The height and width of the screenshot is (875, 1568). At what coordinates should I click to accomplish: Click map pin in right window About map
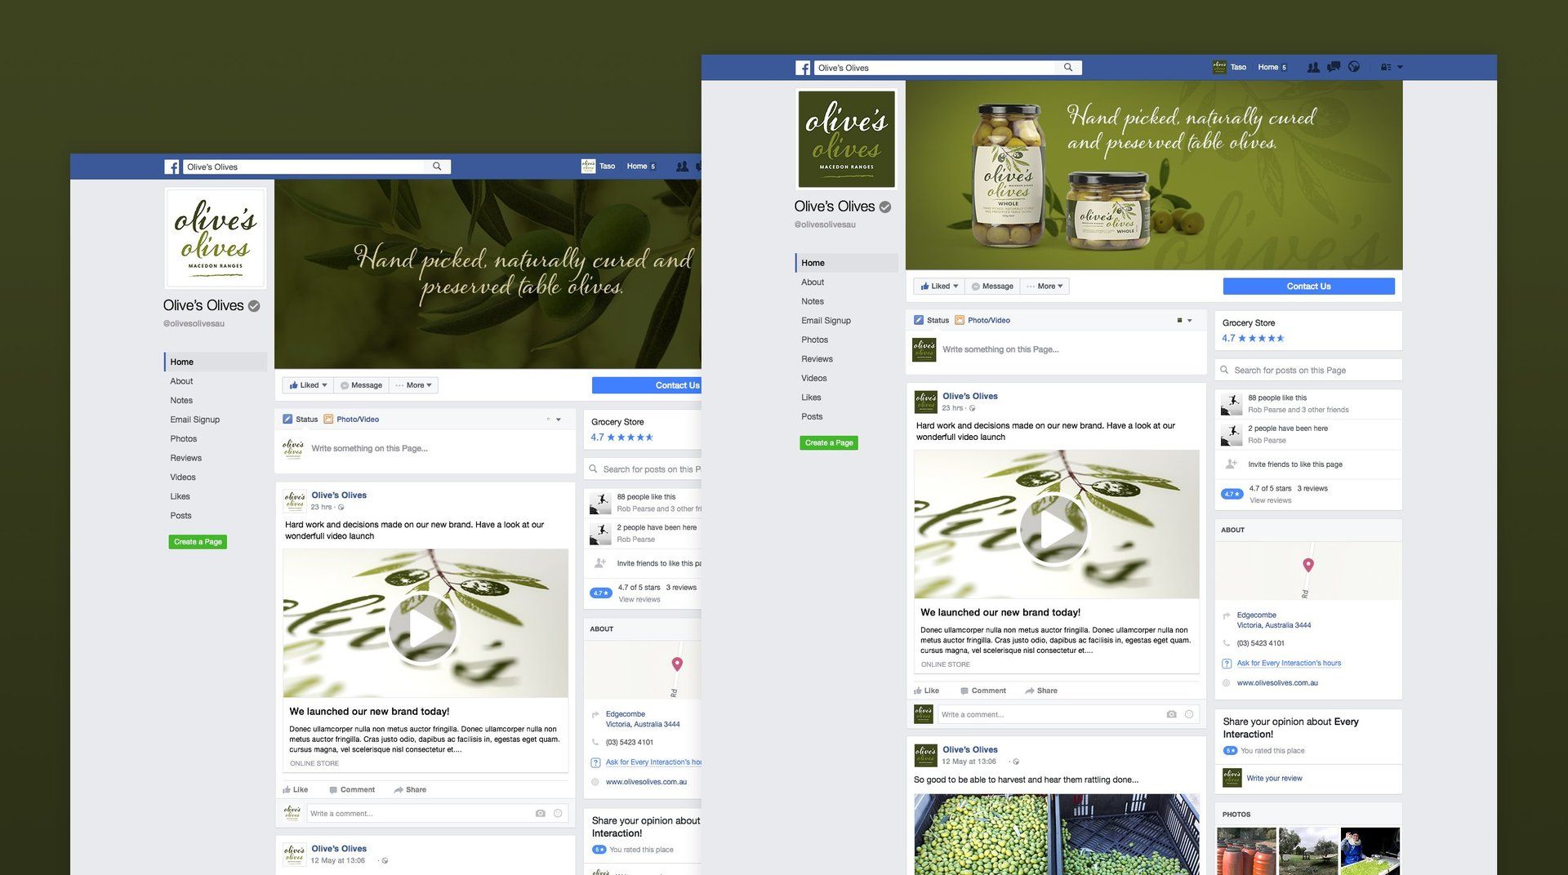pos(1308,565)
